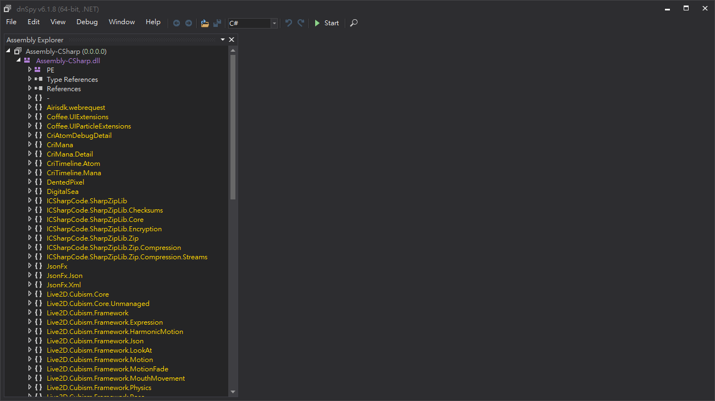
Task: Select ICSharpCode.SharpZipLib.Checksums namespace
Action: pos(105,210)
